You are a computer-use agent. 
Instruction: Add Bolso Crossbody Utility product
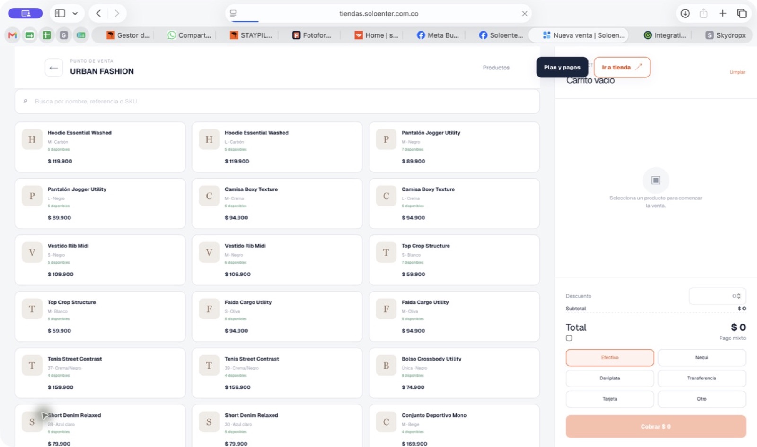tap(454, 373)
